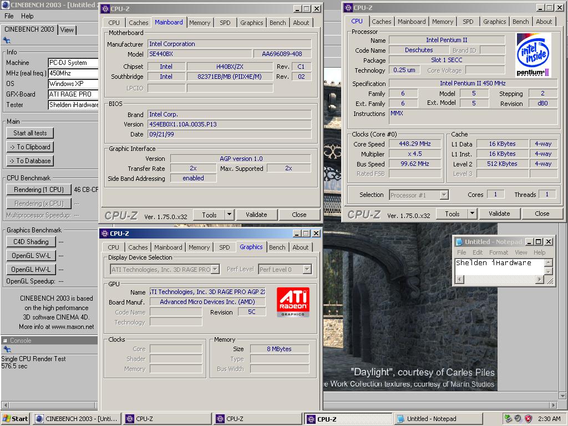Open Tools dropdown arrow in CPU tab CPU-Z window

(x=472, y=214)
